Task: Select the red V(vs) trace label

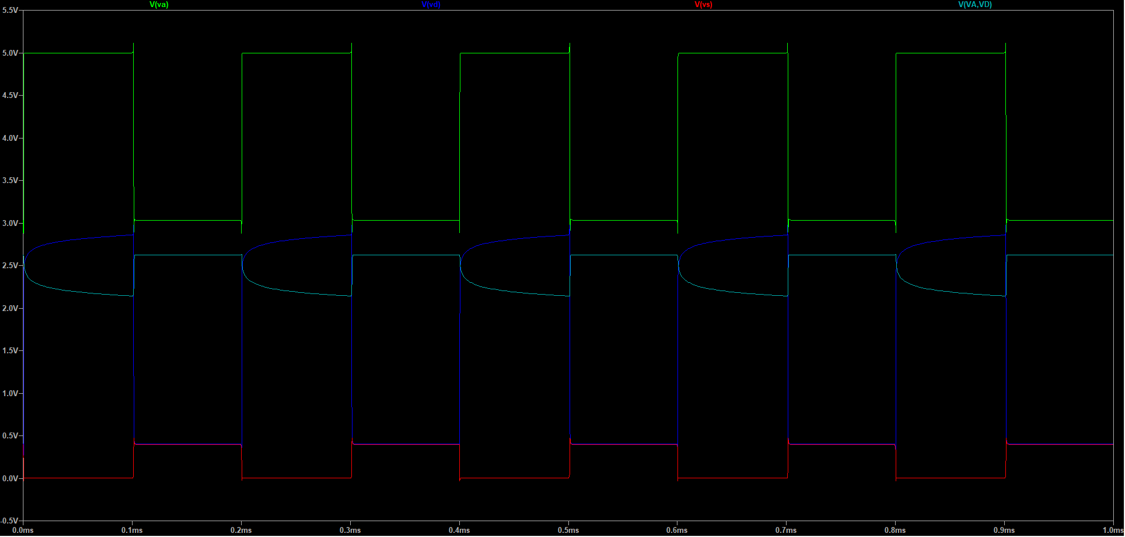Action: pyautogui.click(x=703, y=5)
